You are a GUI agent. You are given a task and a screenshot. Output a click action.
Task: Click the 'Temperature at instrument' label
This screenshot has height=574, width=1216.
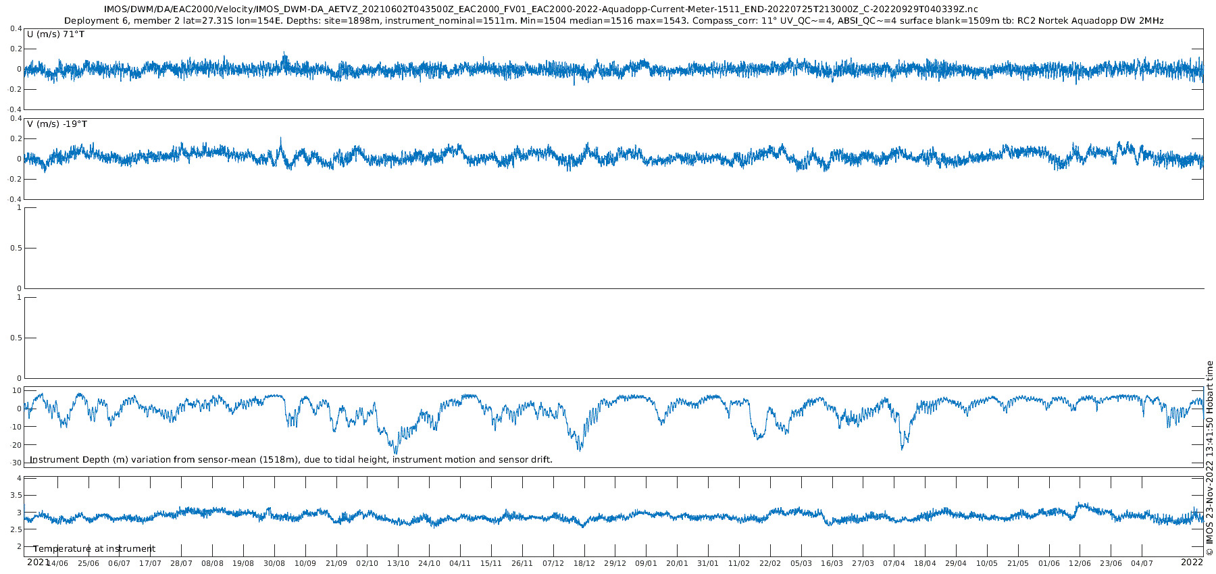point(94,549)
